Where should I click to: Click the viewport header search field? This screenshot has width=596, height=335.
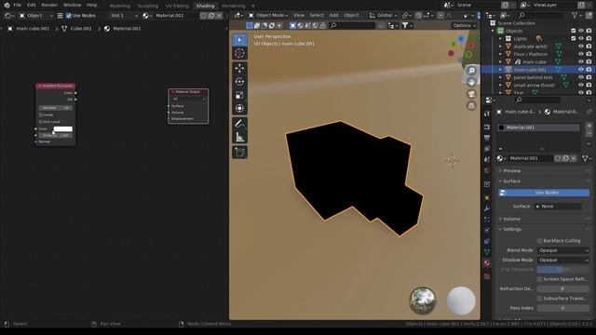point(352,25)
